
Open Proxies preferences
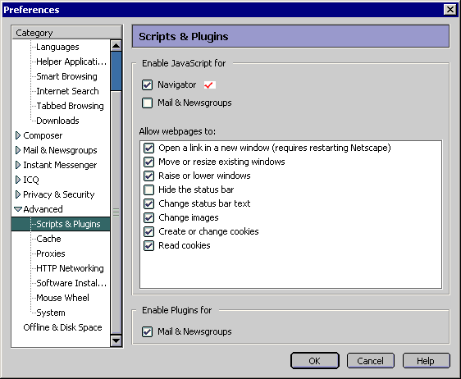[51, 253]
